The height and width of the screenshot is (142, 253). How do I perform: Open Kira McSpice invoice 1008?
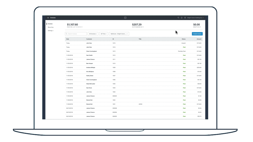(134, 72)
